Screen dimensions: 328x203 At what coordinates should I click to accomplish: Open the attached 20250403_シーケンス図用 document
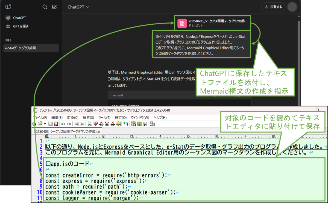[213, 24]
